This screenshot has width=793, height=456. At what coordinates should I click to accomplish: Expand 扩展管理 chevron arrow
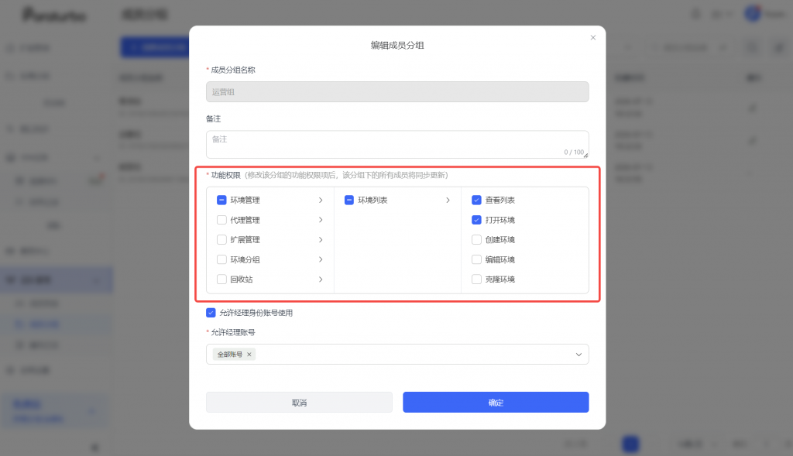[321, 240]
